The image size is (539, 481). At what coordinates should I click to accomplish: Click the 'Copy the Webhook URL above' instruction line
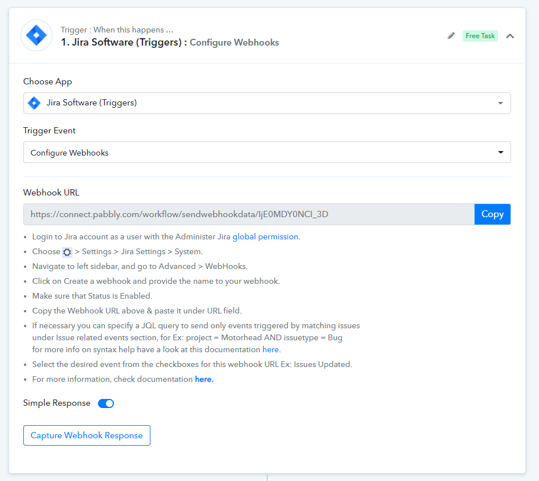pos(137,311)
